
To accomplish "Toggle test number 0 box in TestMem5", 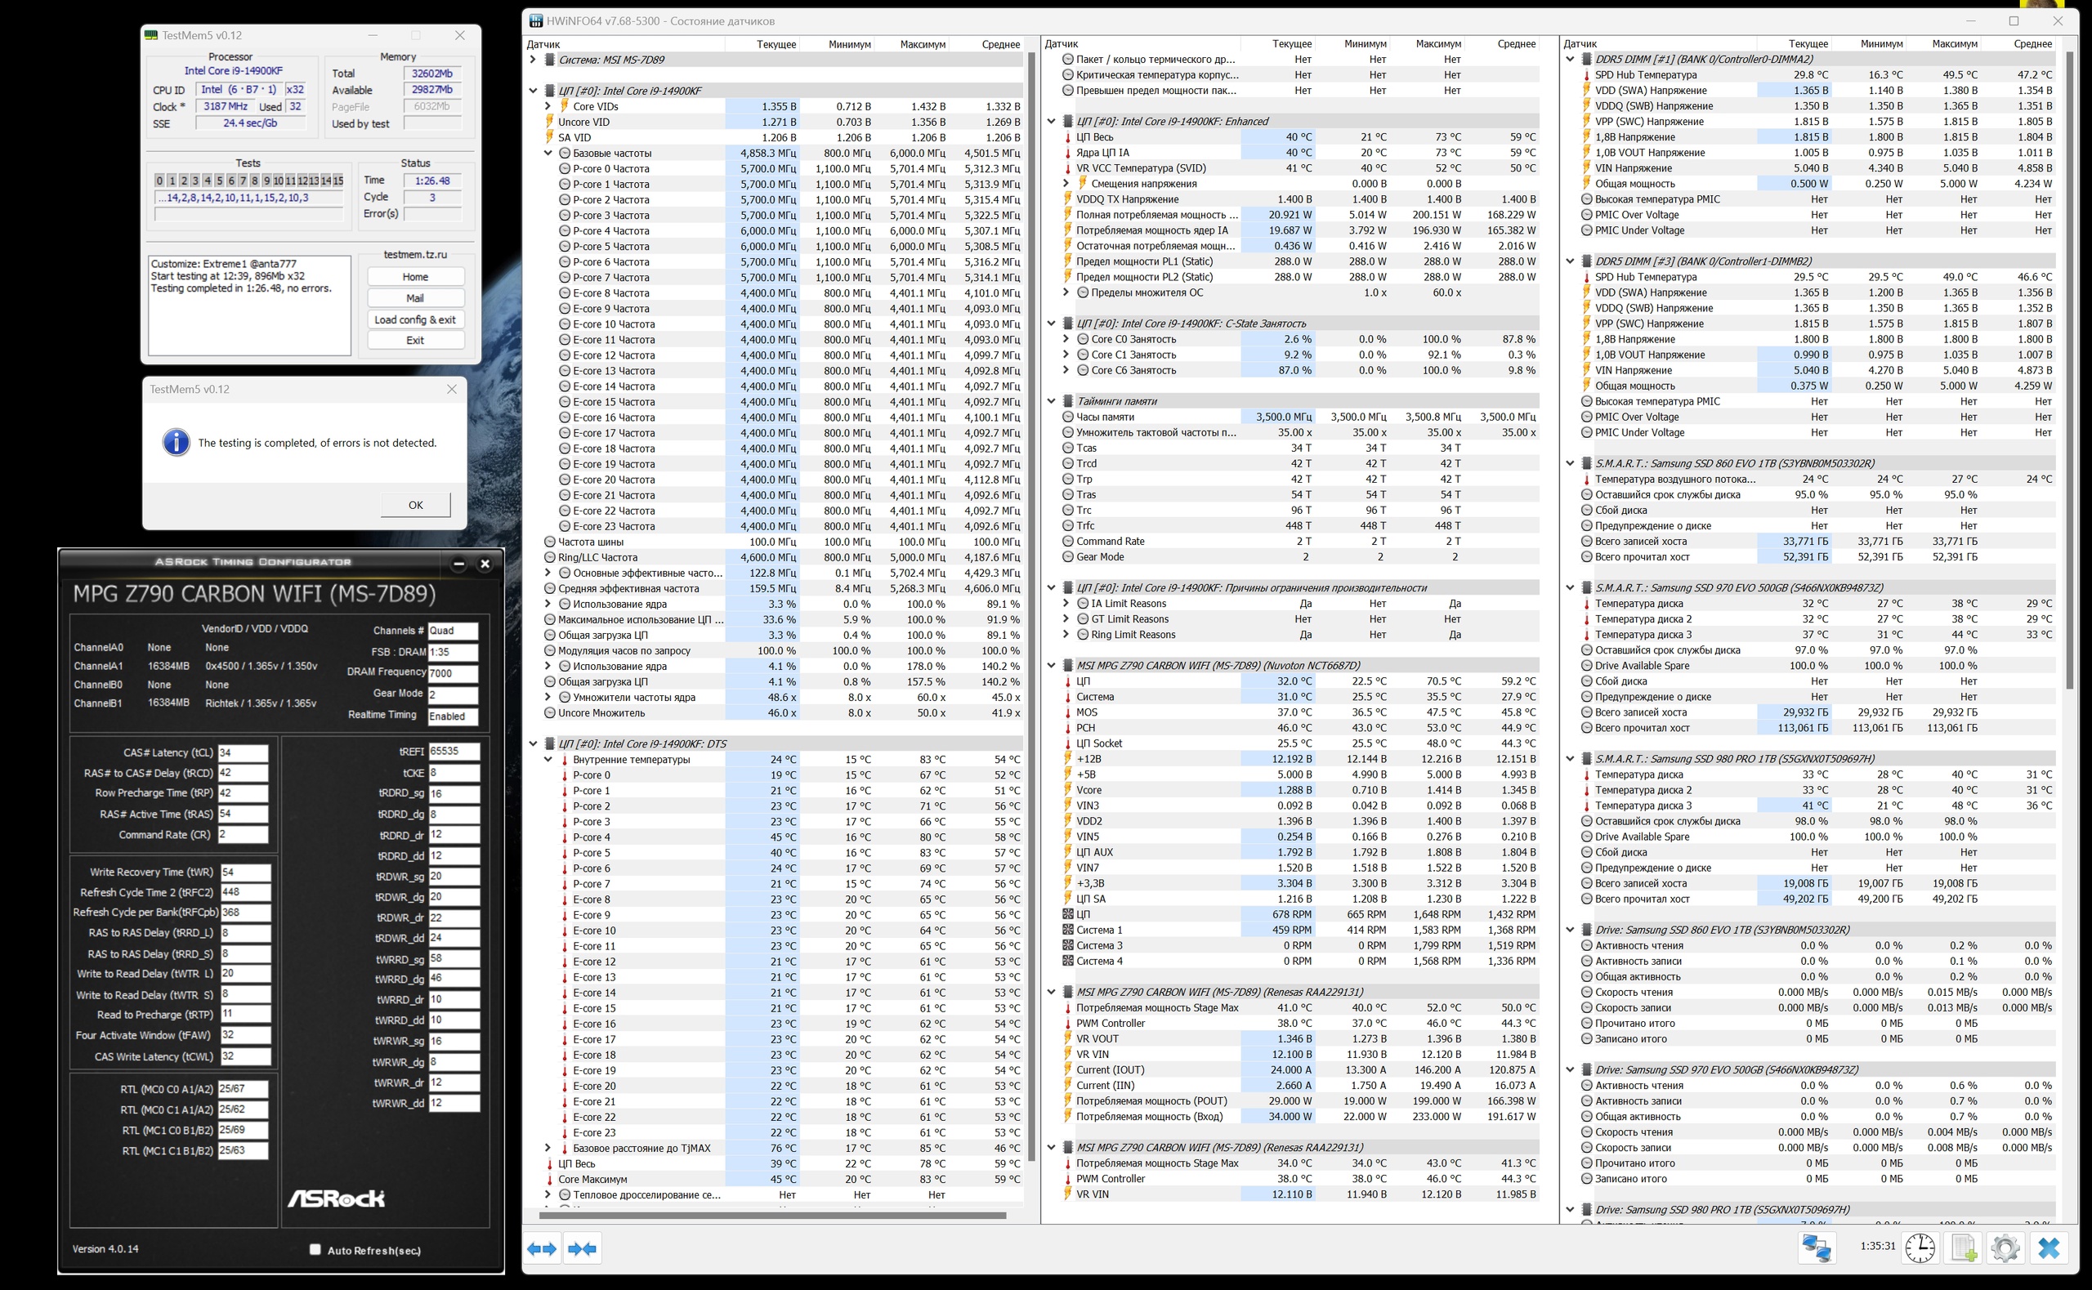I will click(159, 181).
